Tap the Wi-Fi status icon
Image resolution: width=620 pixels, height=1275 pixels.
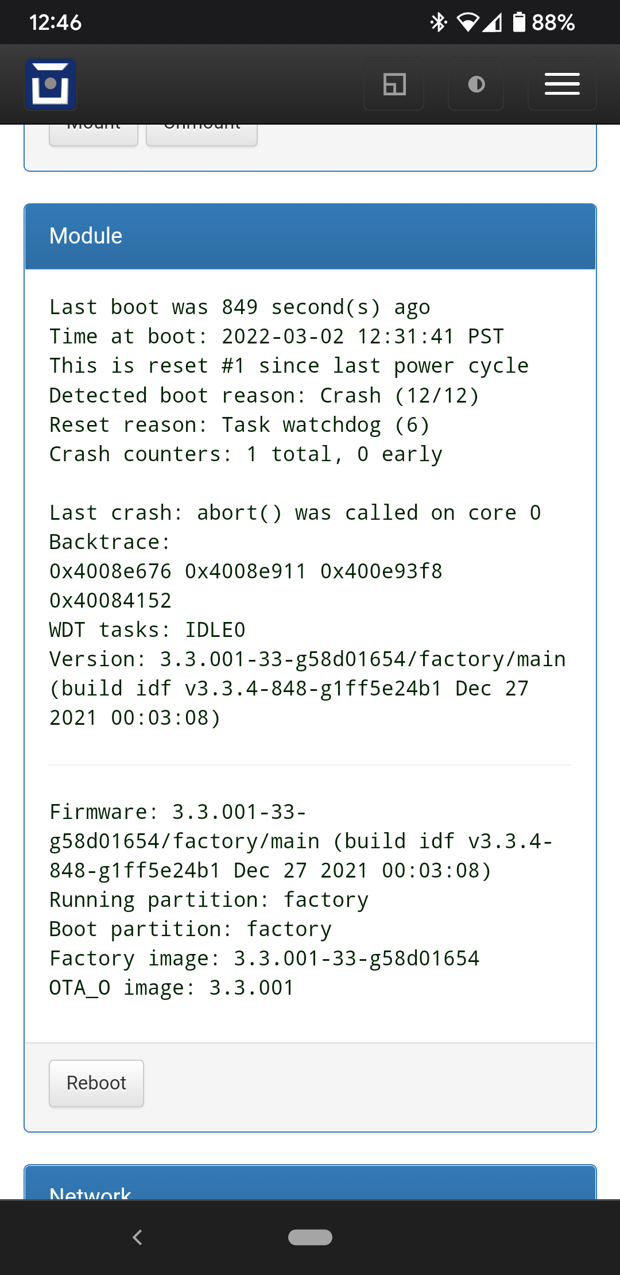pyautogui.click(x=467, y=22)
